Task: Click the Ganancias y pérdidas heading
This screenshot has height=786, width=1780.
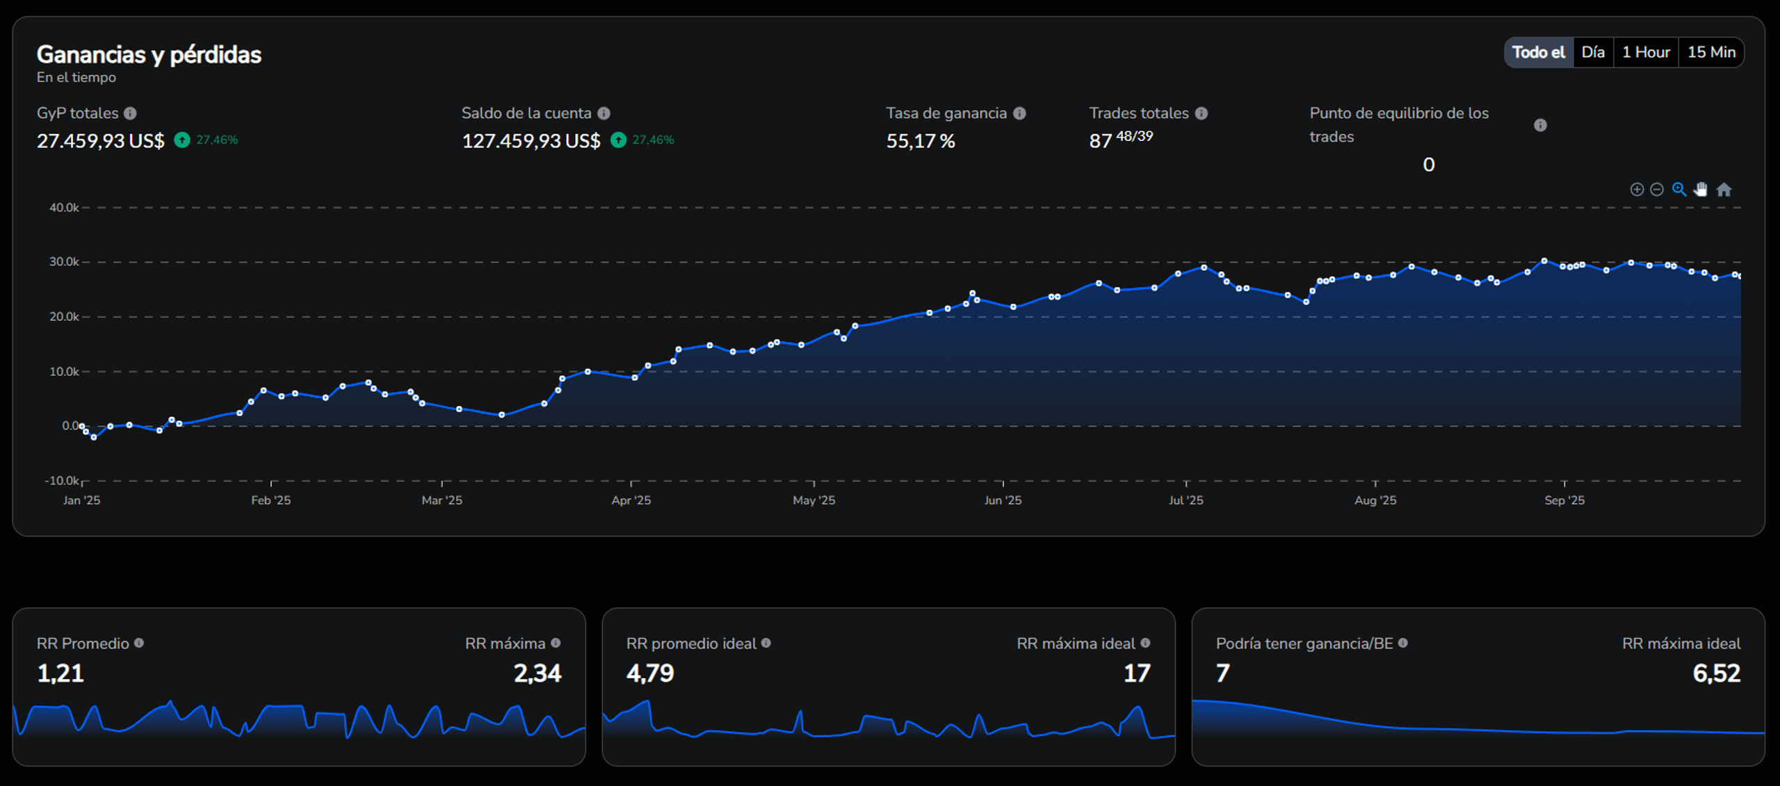Action: [149, 54]
